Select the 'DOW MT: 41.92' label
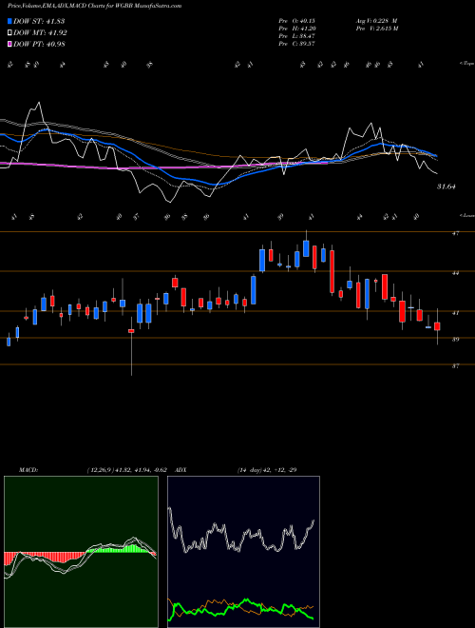The image size is (475, 628). 40,33
